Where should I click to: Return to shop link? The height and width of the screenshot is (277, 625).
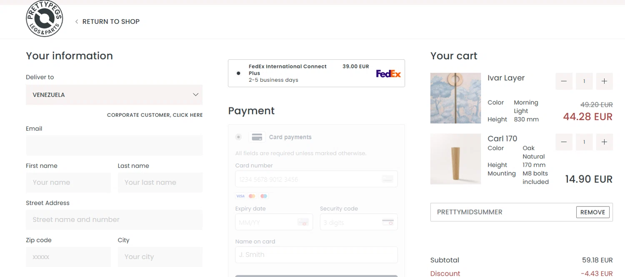pos(111,22)
